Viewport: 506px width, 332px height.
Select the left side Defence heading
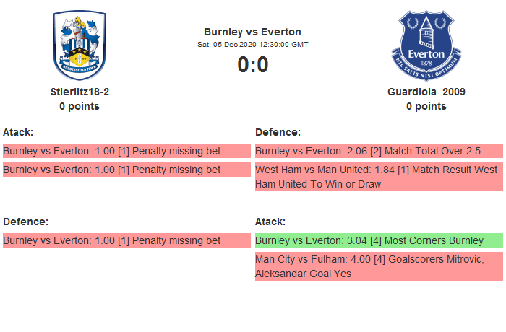coord(25,222)
